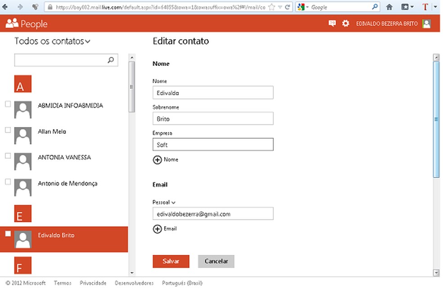Click the Allan Melo avatar picture
Viewport: 443px width, 290px height.
pyautogui.click(x=23, y=136)
